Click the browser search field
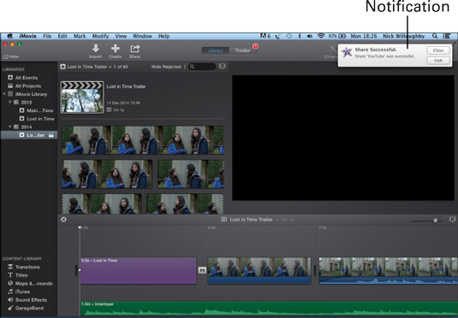The height and width of the screenshot is (318, 458). (x=202, y=67)
